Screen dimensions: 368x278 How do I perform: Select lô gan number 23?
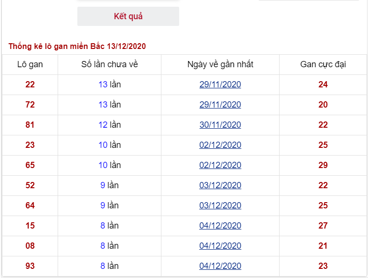pyautogui.click(x=30, y=145)
